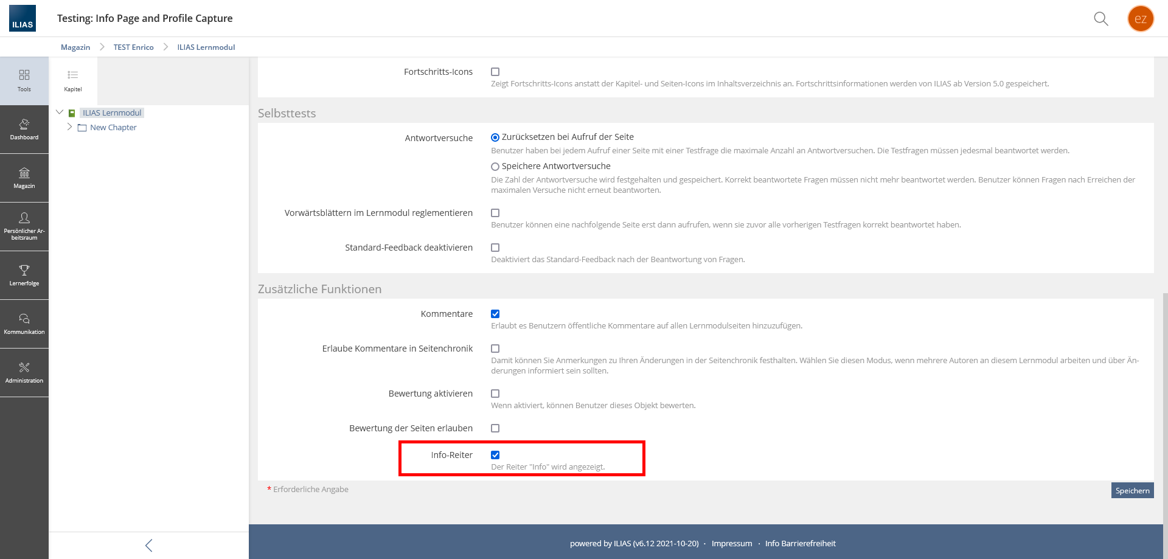Open the user avatar menu

click(x=1140, y=19)
